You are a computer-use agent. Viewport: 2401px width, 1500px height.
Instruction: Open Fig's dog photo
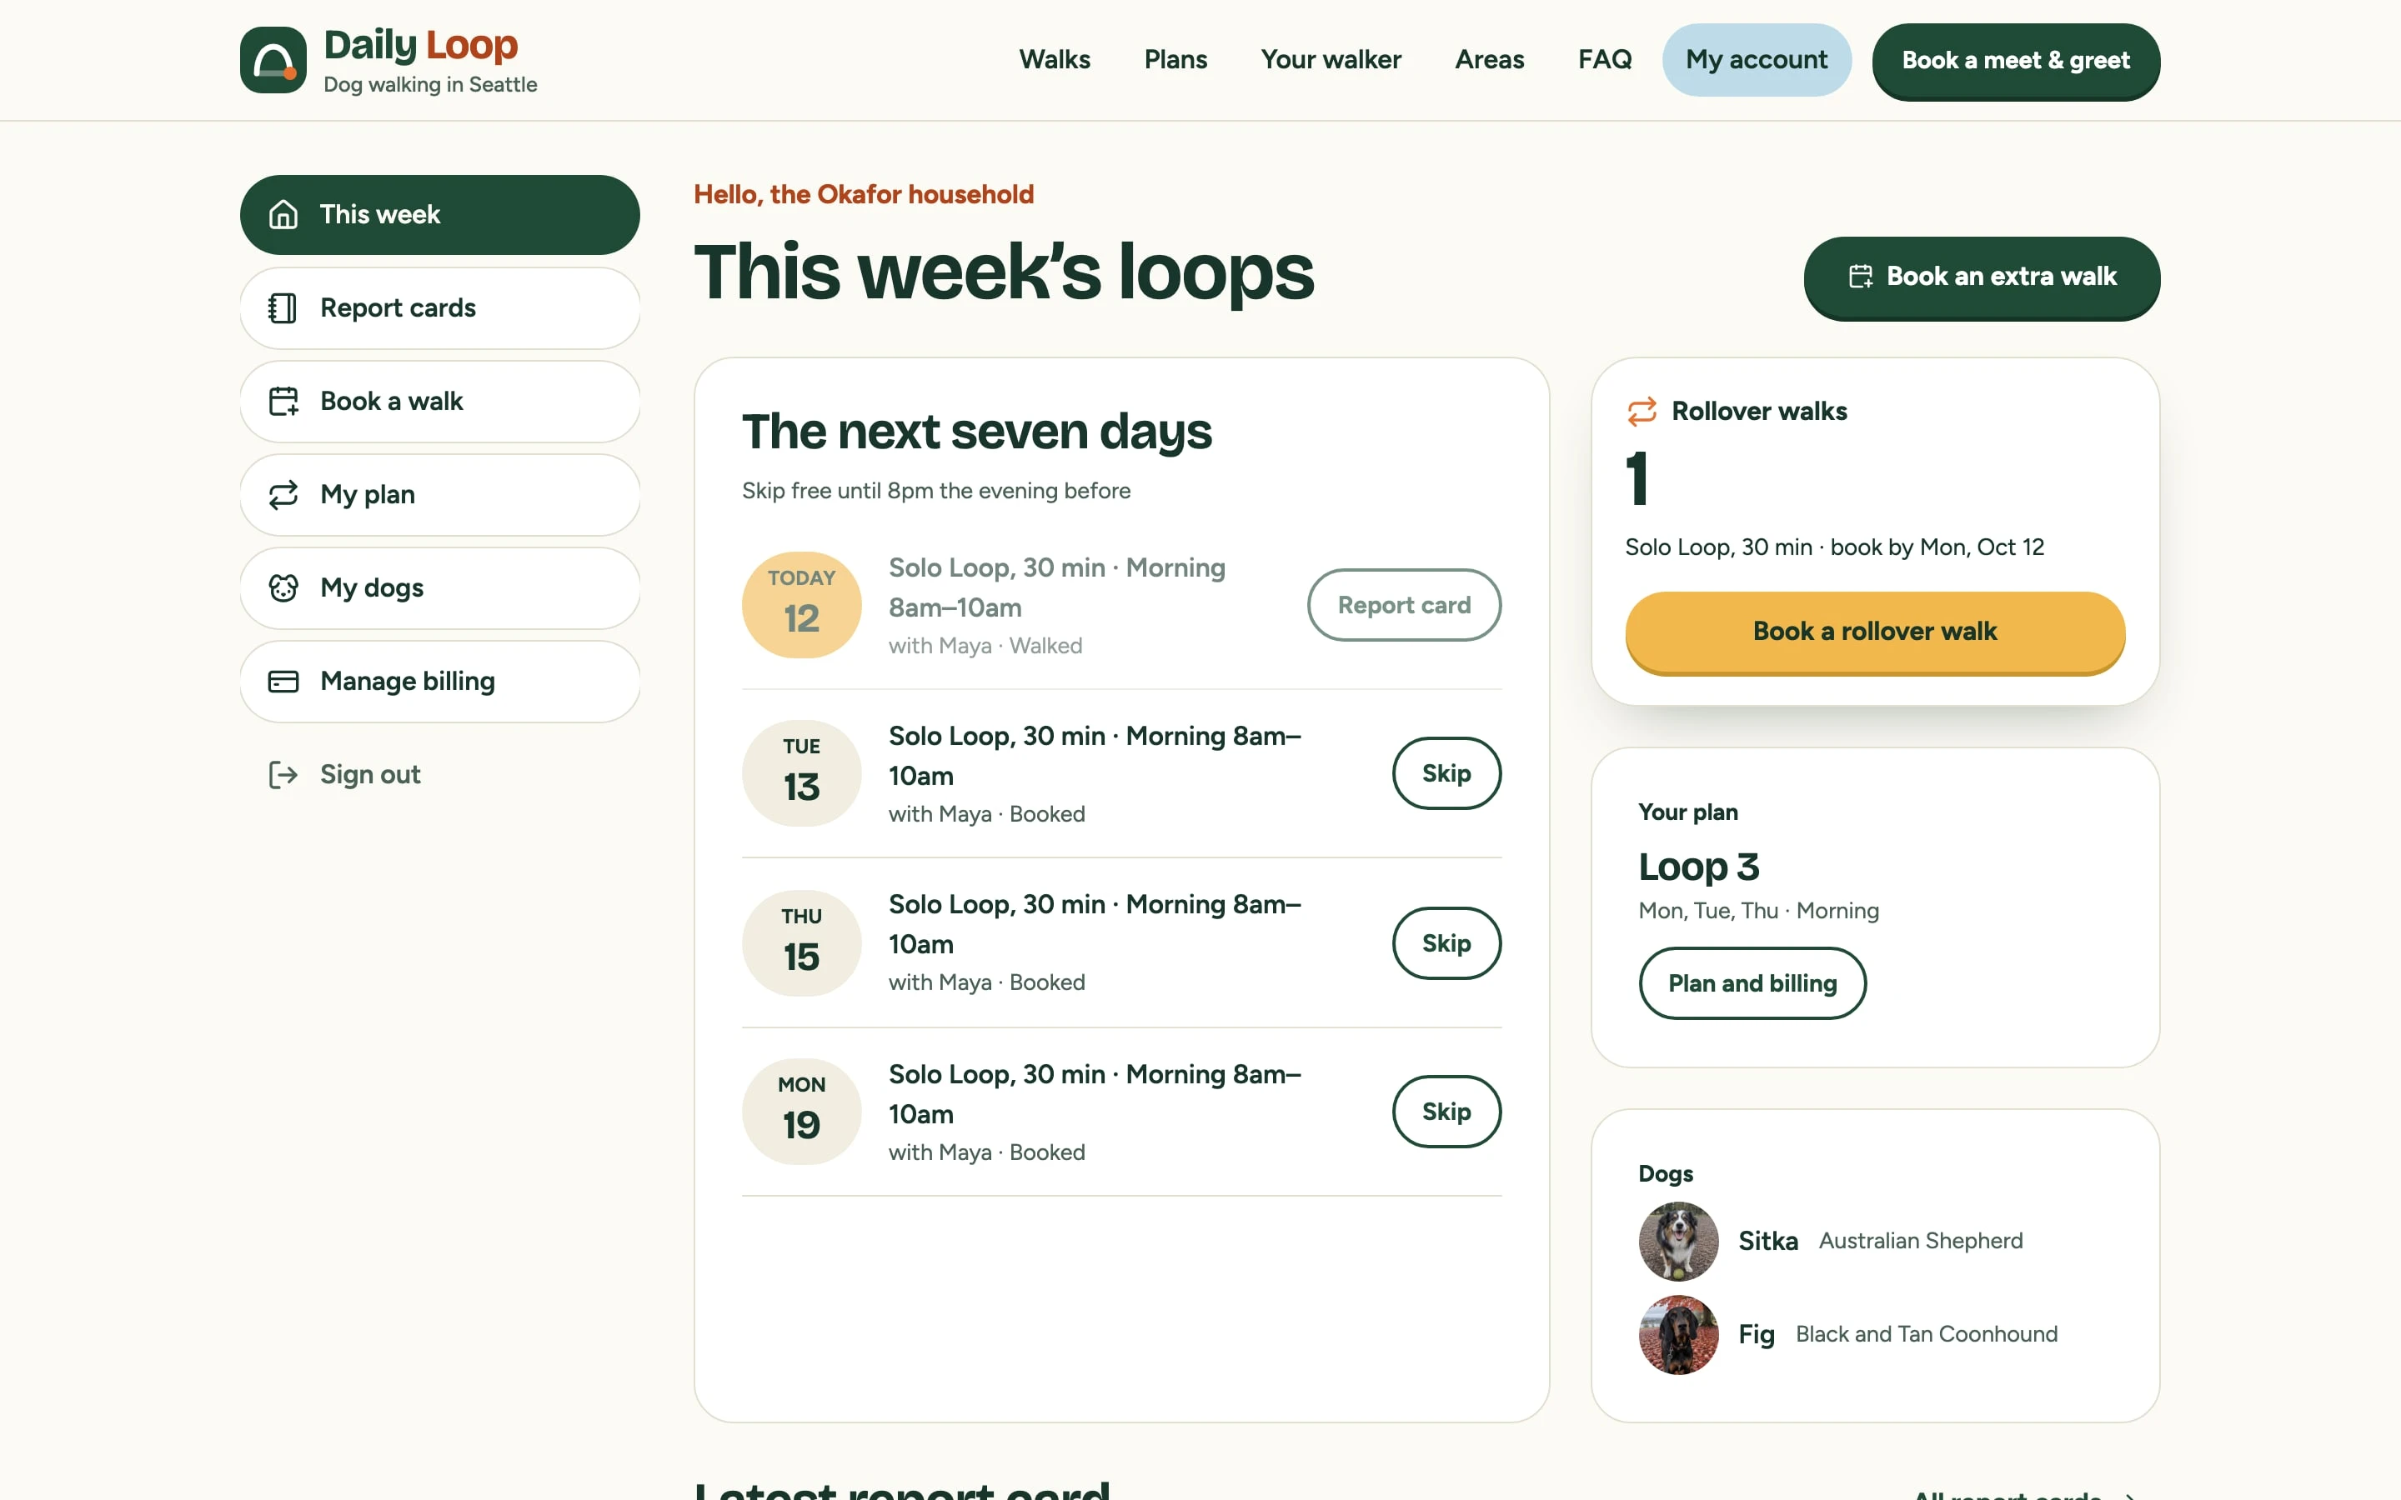coord(1679,1334)
